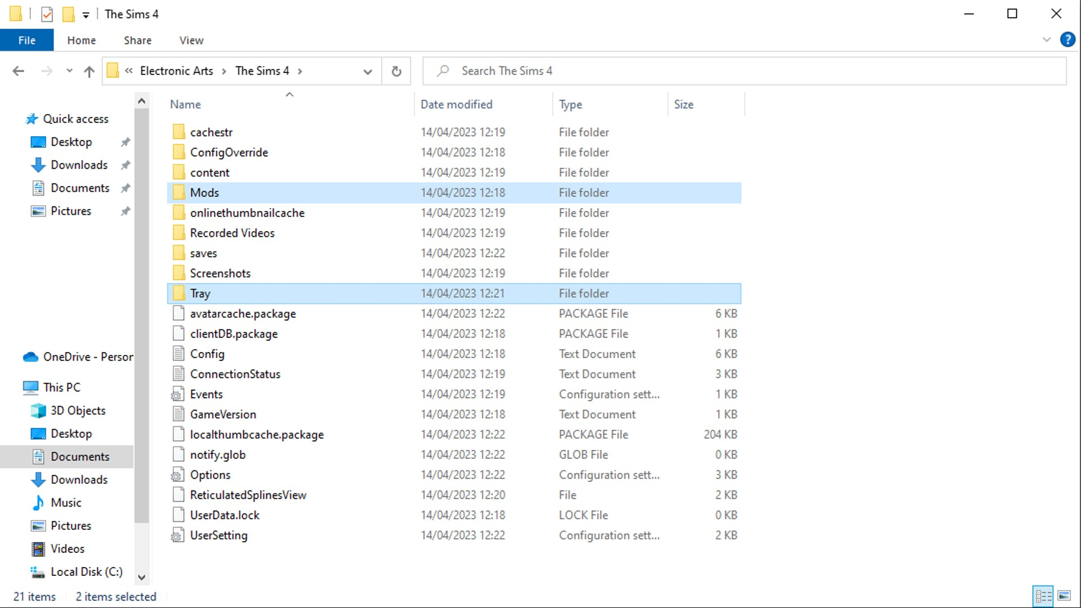The image size is (1081, 608).
Task: Select the pinned Desktop quick access item
Action: click(x=71, y=142)
